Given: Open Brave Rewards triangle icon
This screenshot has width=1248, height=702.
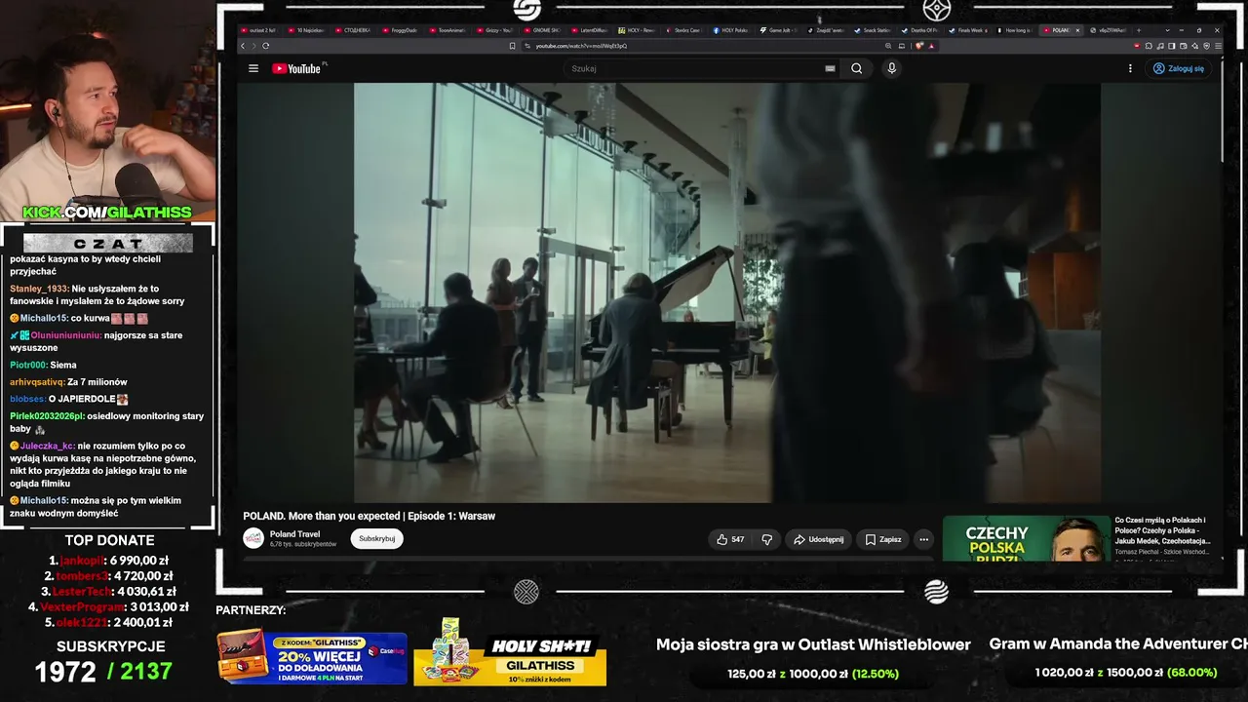Looking at the screenshot, I should [931, 46].
